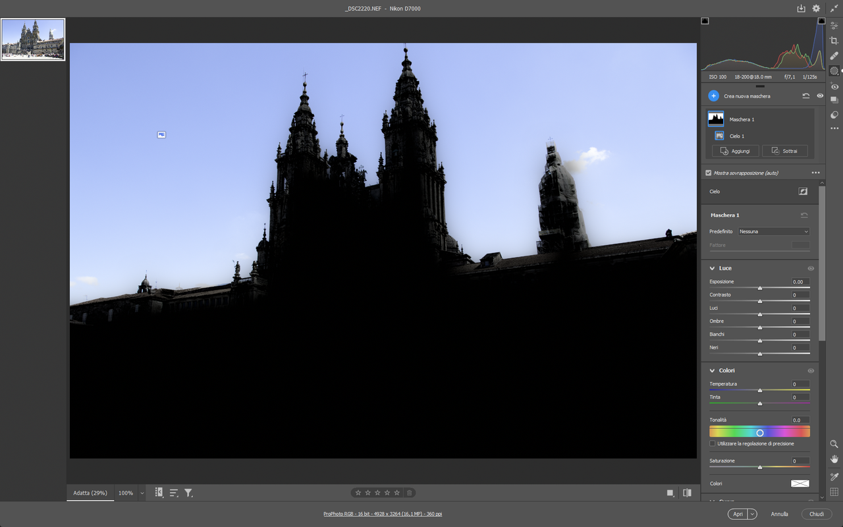The width and height of the screenshot is (843, 527).
Task: Collapse the Luce section
Action: 713,268
